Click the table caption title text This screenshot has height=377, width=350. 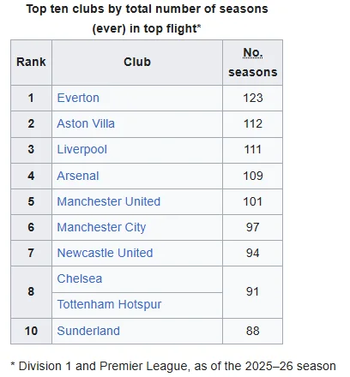[x=147, y=19]
